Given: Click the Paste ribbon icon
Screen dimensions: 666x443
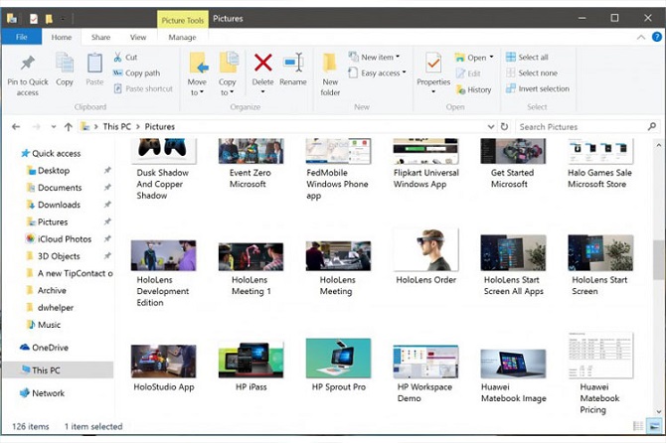Looking at the screenshot, I should (x=94, y=64).
